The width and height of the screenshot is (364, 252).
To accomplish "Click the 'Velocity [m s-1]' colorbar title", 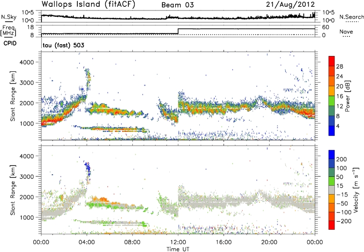I will tap(356, 190).
